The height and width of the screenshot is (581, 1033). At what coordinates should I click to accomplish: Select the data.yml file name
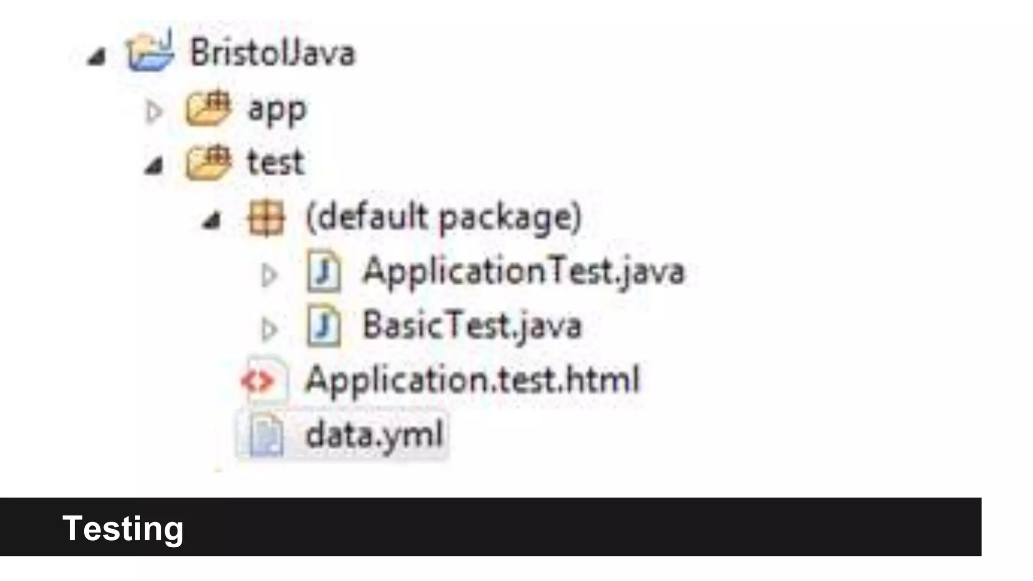374,434
